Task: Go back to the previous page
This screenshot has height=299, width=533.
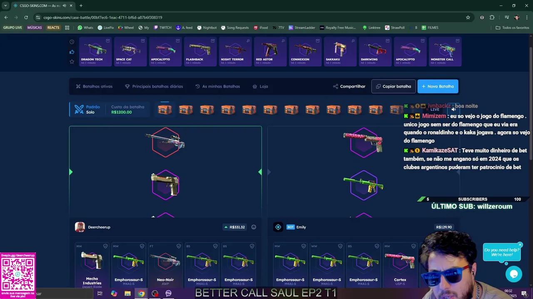Action: coord(6,17)
